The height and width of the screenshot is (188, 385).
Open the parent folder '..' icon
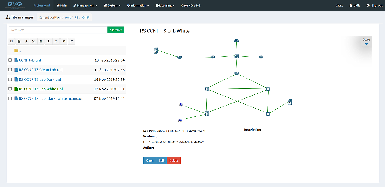tap(16, 51)
